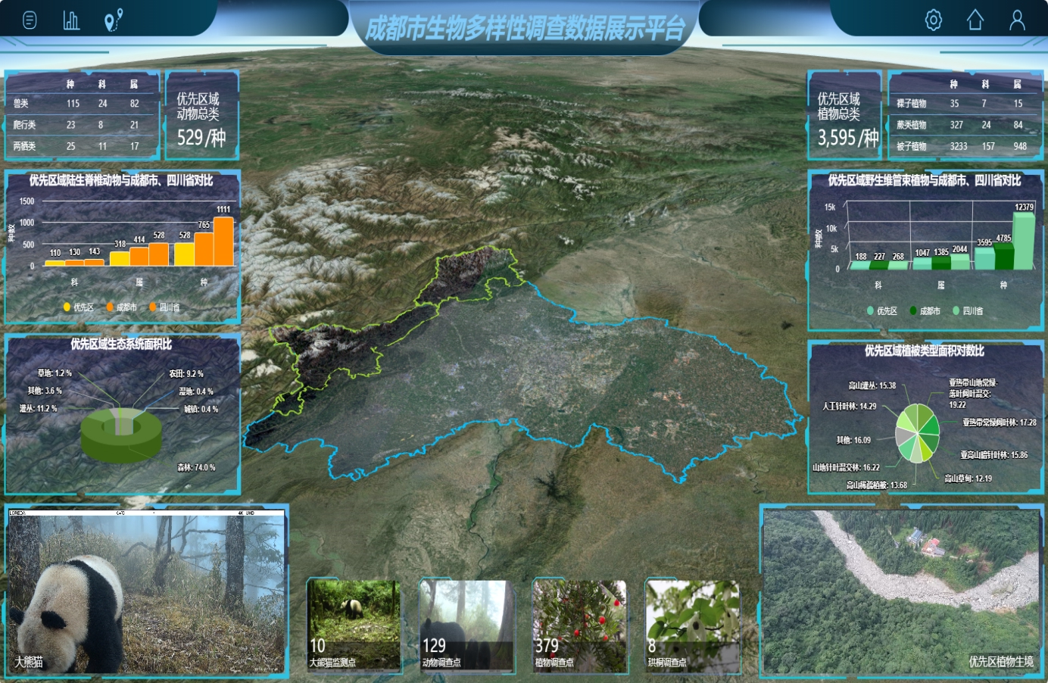
Task: Select the 动物调查点 card showing 129
Action: point(466,625)
